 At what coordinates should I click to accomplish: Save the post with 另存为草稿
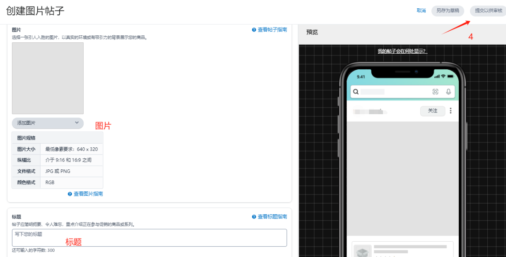[x=448, y=11]
